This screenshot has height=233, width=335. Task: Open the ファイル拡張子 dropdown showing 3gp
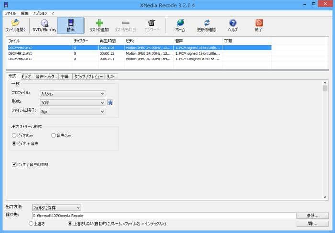72,112
